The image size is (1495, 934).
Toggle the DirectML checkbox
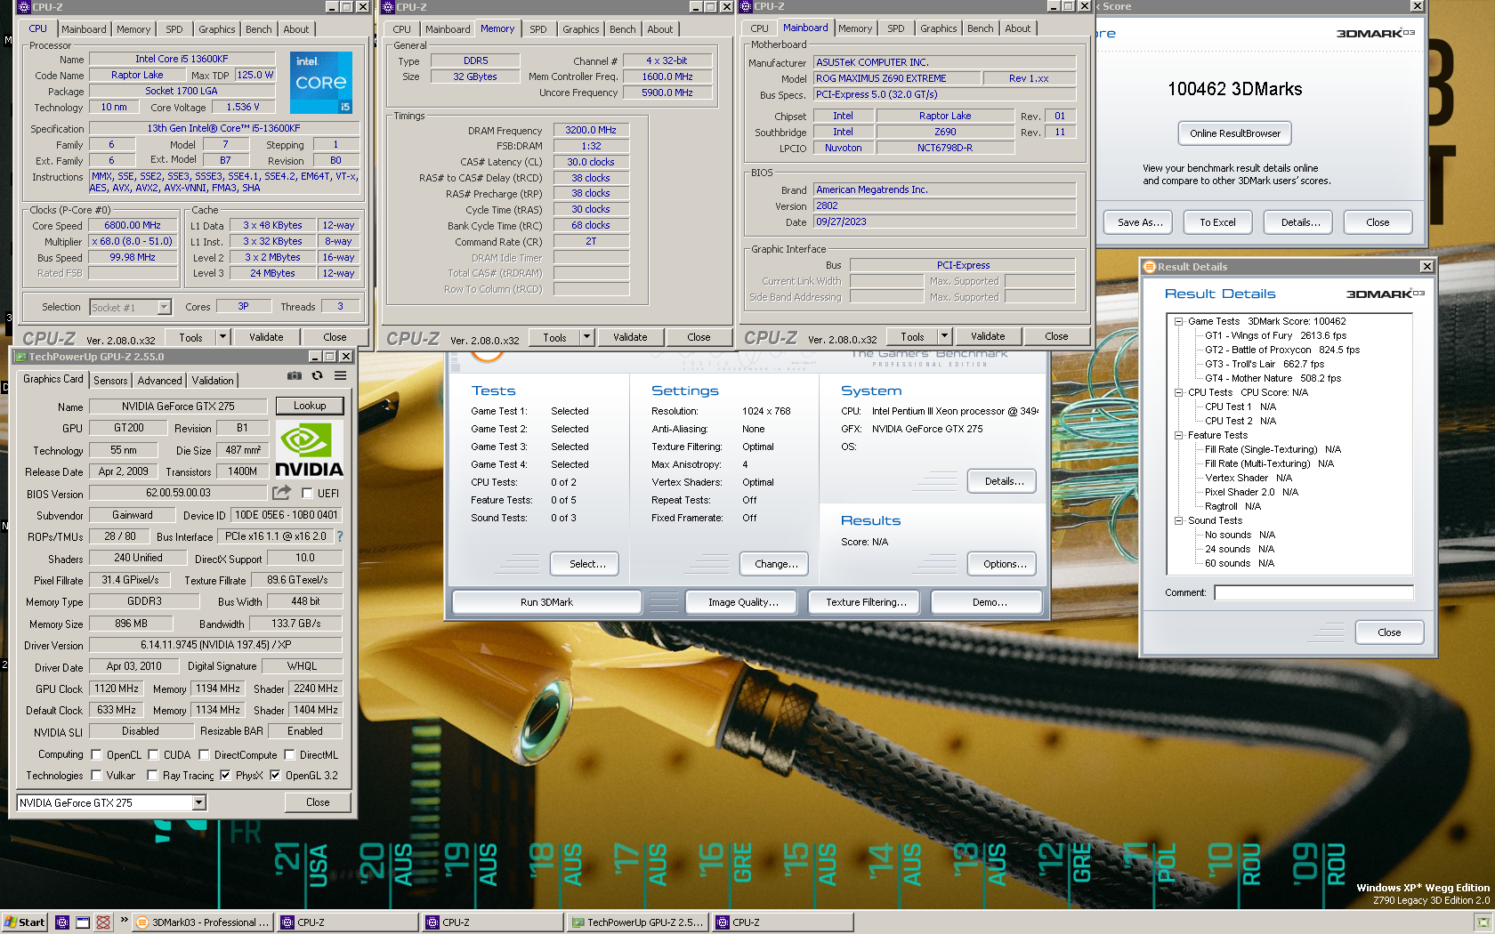click(289, 754)
